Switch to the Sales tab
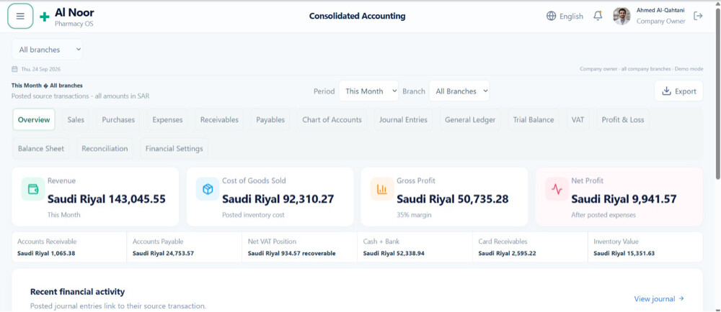This screenshot has width=721, height=312. point(76,119)
